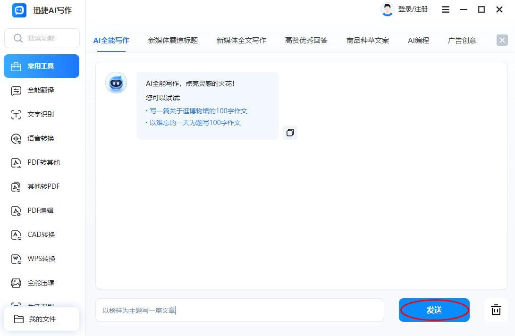Open the hamburger menu icon in title bar
The height and width of the screenshot is (336, 515).
click(x=445, y=9)
